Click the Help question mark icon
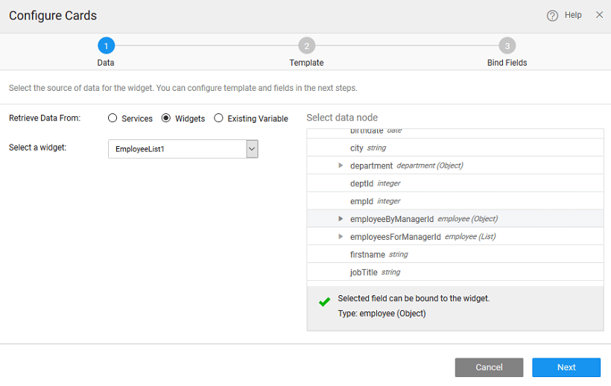 pos(552,16)
